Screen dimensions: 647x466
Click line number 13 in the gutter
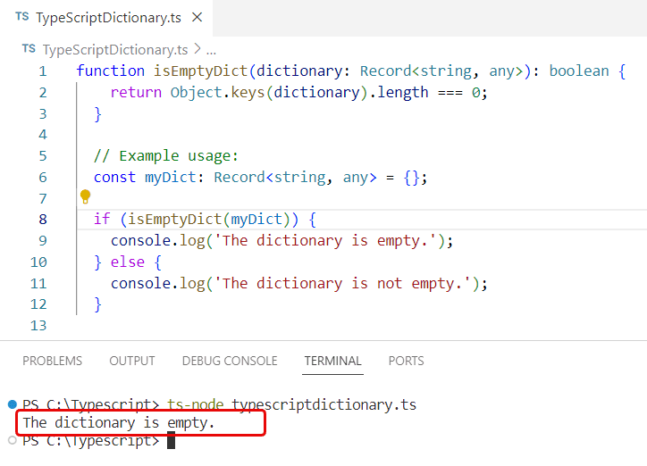(38, 326)
